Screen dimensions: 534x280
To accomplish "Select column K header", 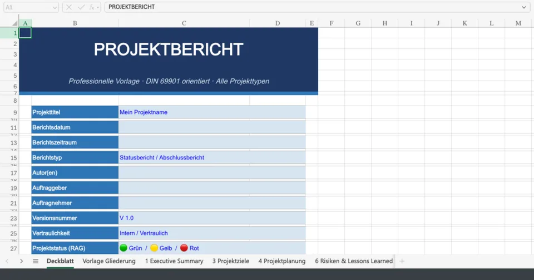I will point(464,23).
